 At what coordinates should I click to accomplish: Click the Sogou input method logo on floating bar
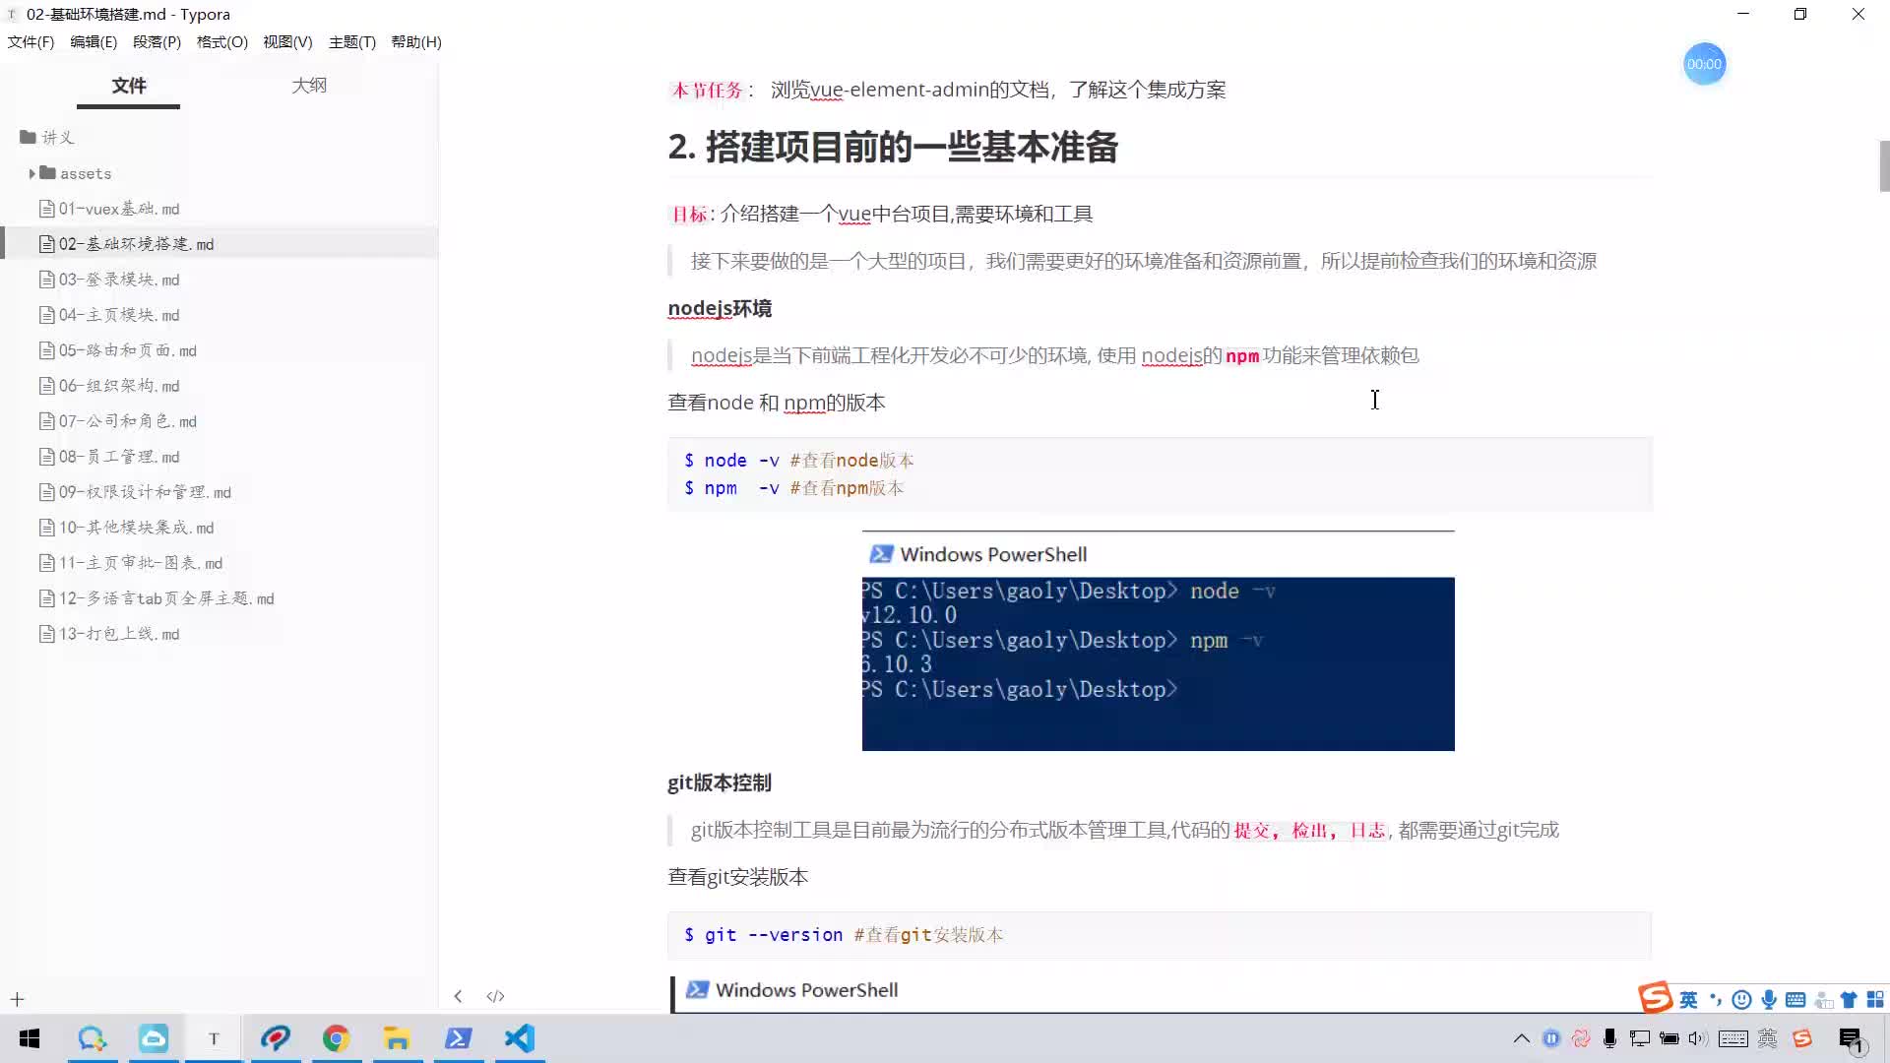pyautogui.click(x=1655, y=998)
